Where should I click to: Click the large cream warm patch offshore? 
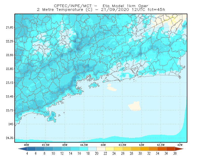click(135, 106)
